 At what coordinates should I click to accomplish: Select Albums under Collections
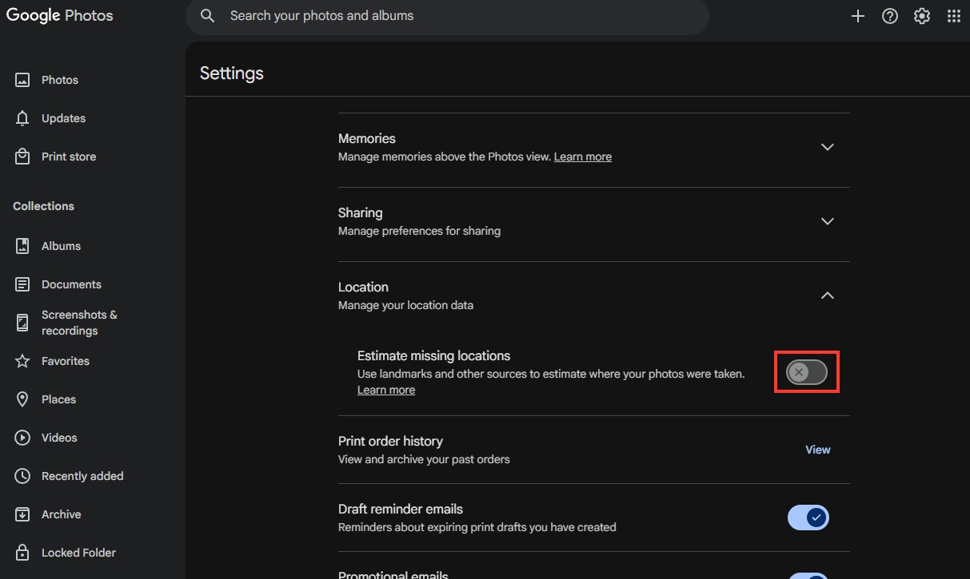click(61, 246)
